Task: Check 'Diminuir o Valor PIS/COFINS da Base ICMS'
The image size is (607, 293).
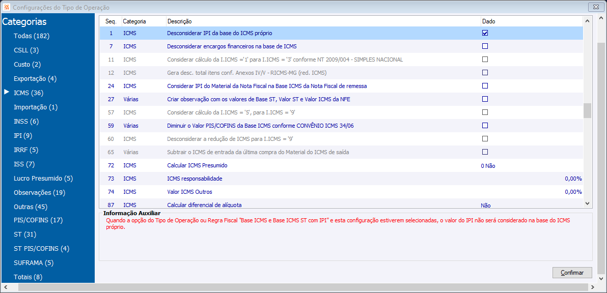Action: pos(485,125)
